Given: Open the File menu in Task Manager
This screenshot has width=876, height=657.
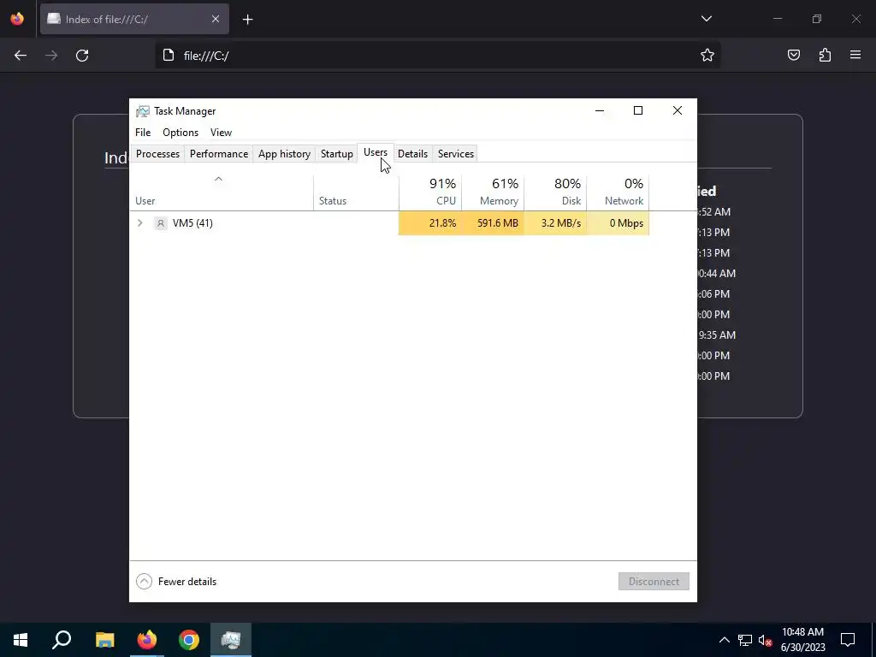Looking at the screenshot, I should (x=143, y=133).
